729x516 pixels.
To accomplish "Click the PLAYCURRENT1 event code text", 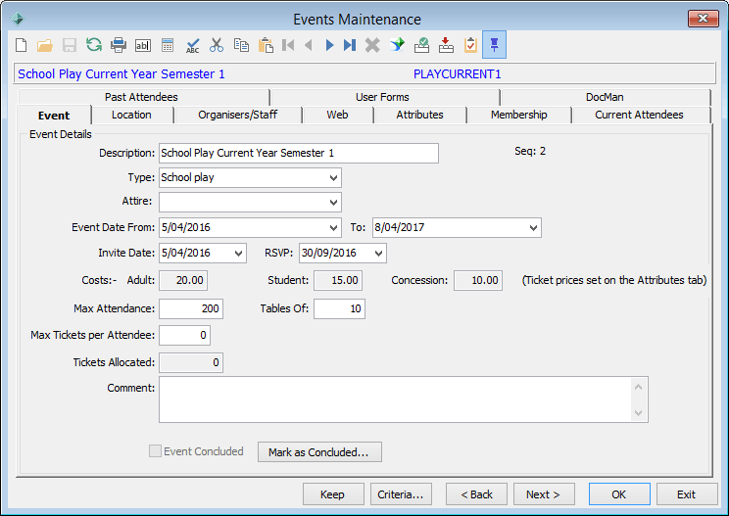I will (457, 74).
